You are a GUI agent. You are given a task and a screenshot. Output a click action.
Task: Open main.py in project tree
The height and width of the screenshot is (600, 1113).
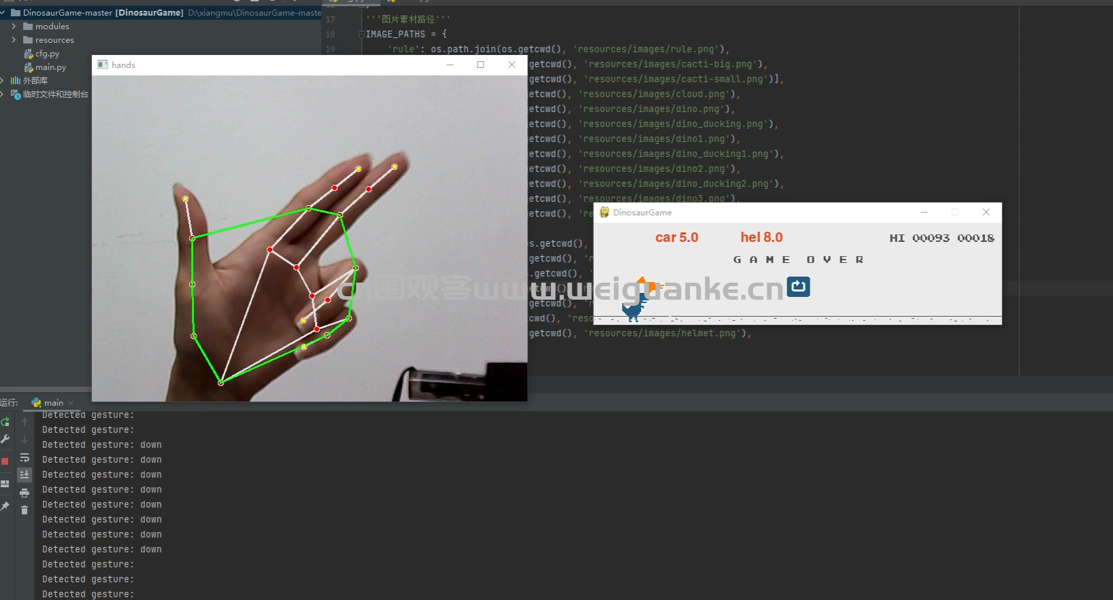[45, 67]
